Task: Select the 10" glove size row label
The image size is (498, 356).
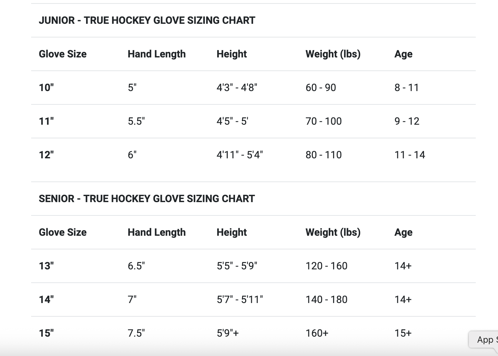Action: 46,88
